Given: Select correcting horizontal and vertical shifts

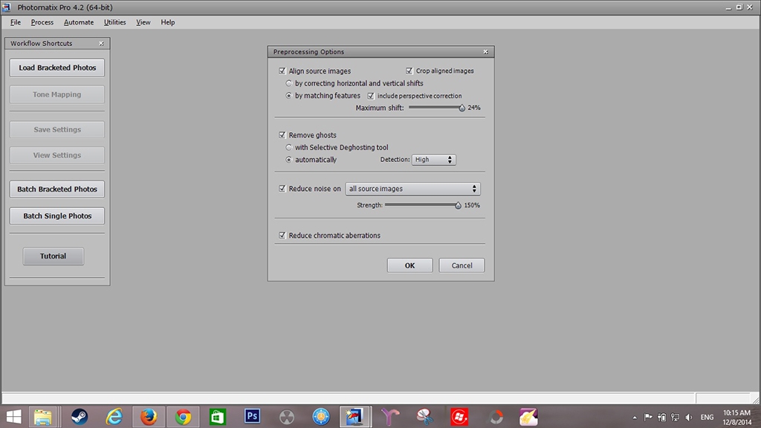Looking at the screenshot, I should coord(289,83).
